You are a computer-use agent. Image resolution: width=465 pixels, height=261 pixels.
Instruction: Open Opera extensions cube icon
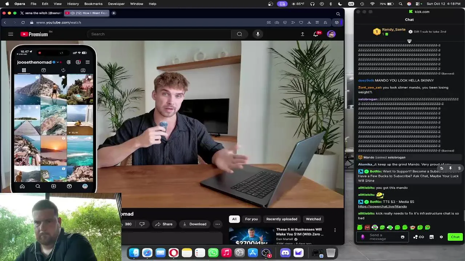pyautogui.click(x=337, y=22)
